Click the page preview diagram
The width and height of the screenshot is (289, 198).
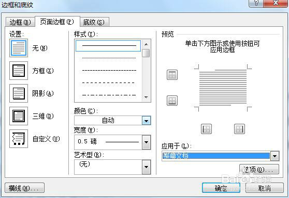coord(223,88)
